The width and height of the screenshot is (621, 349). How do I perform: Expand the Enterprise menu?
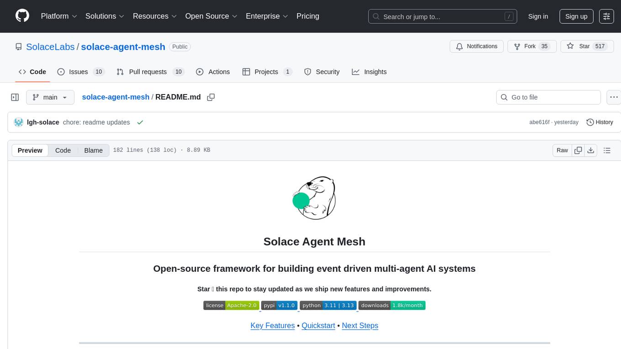[267, 16]
